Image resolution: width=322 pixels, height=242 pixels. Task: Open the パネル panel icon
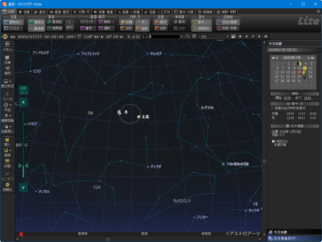[8, 45]
